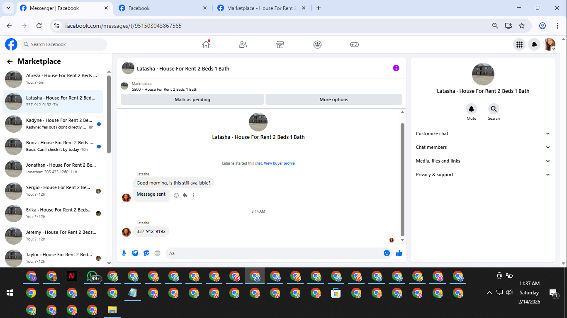Viewport: 567px width, 318px height.
Task: Open Jonathan conversation
Action: click(x=53, y=168)
